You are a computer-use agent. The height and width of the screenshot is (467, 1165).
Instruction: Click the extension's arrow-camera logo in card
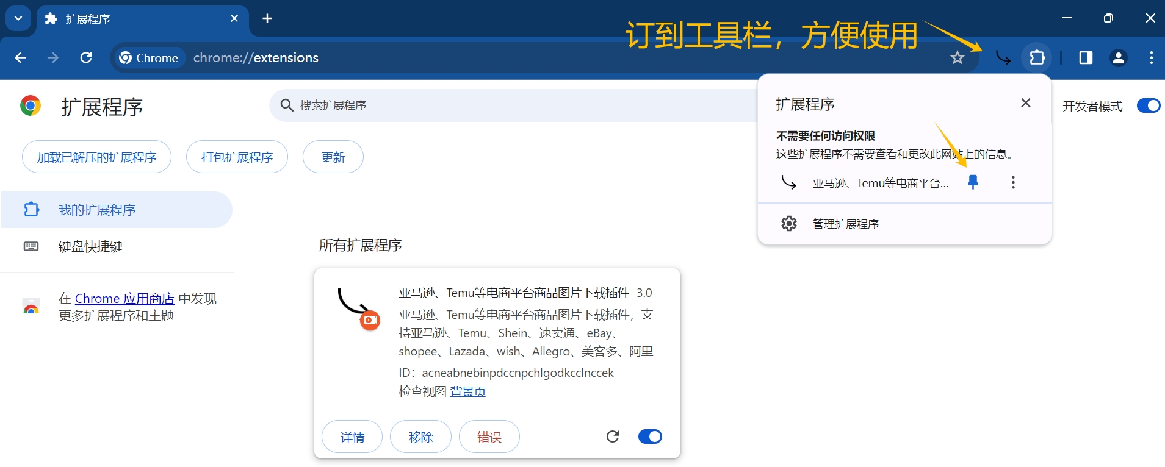point(359,309)
